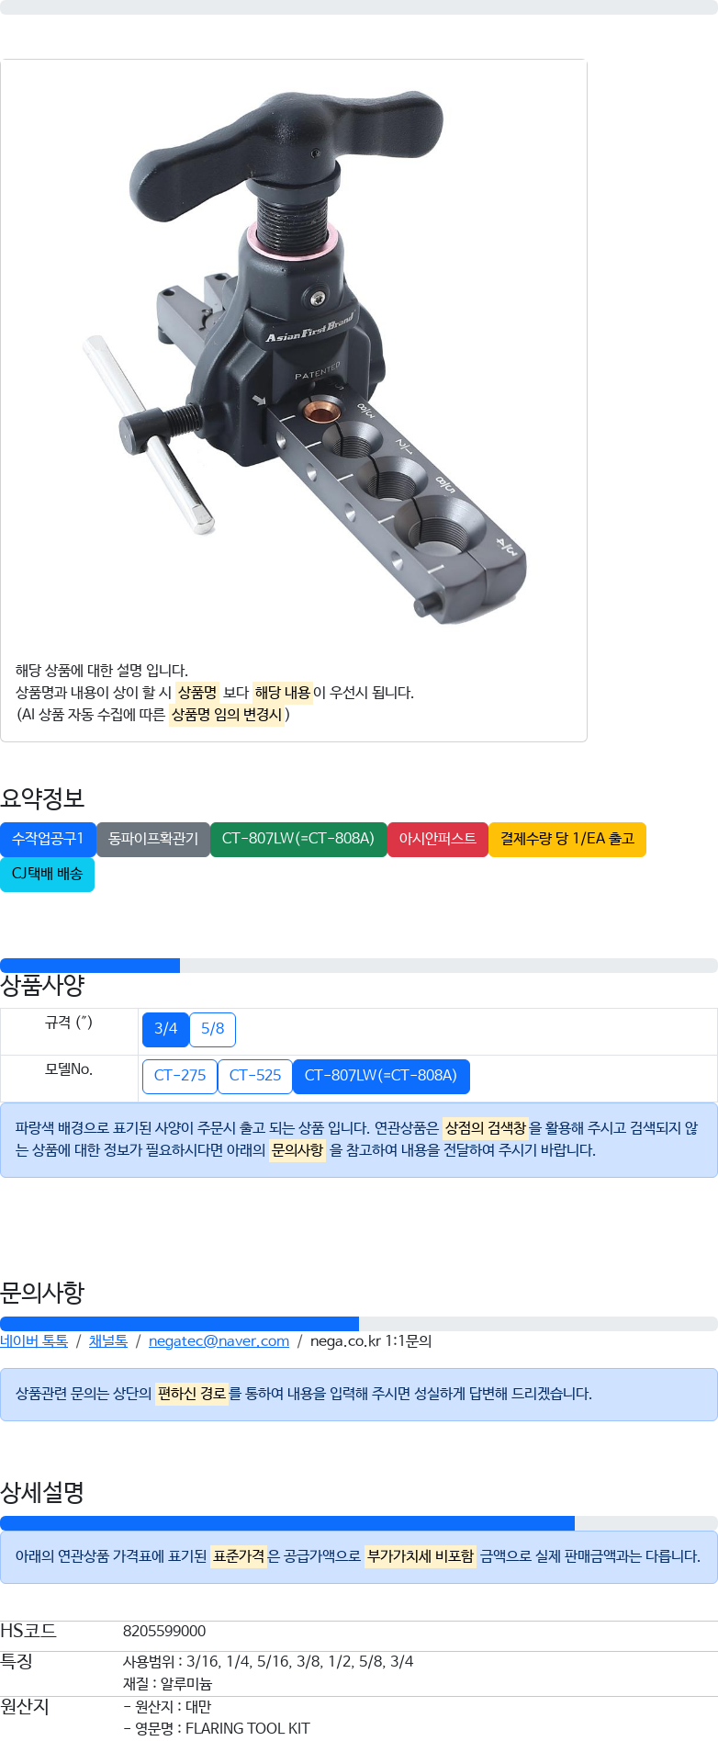The image size is (718, 1741).
Task: Open the 네이버 톡톡 inquiry link
Action: pyautogui.click(x=34, y=1341)
